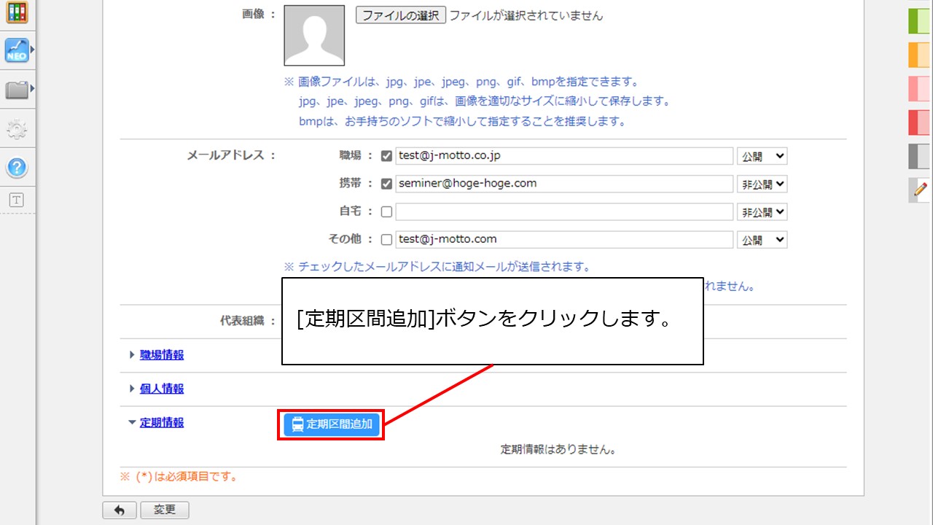Screen dimensions: 933x525
Task: Uncheck the 職場 email notification checkbox
Action: tap(386, 155)
